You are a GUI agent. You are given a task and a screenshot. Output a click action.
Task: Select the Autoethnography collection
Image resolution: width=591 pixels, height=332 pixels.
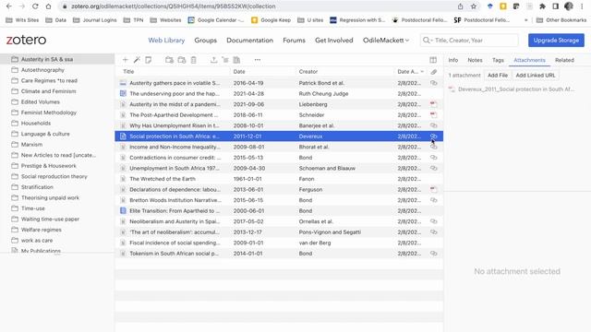tap(42, 70)
